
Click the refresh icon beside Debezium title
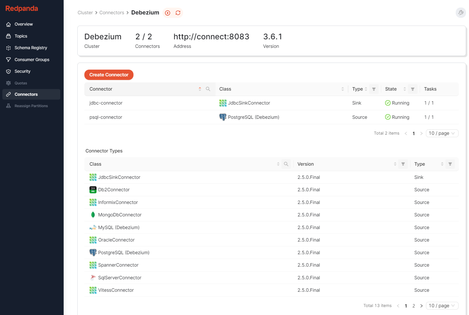pos(178,13)
